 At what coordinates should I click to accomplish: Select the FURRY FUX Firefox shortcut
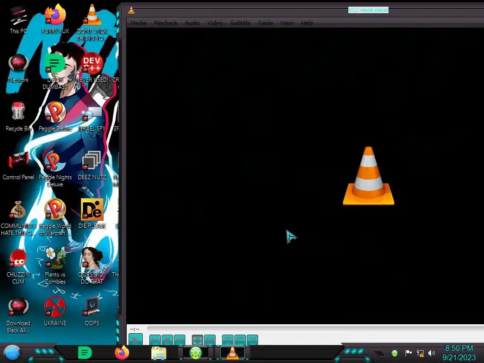point(55,19)
